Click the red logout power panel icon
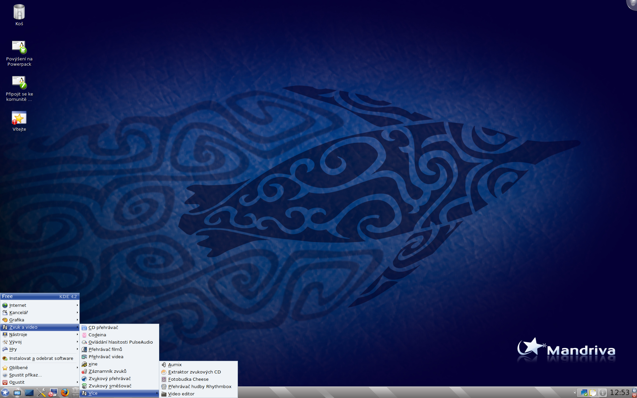Image resolution: width=637 pixels, height=398 pixels. pyautogui.click(x=634, y=395)
